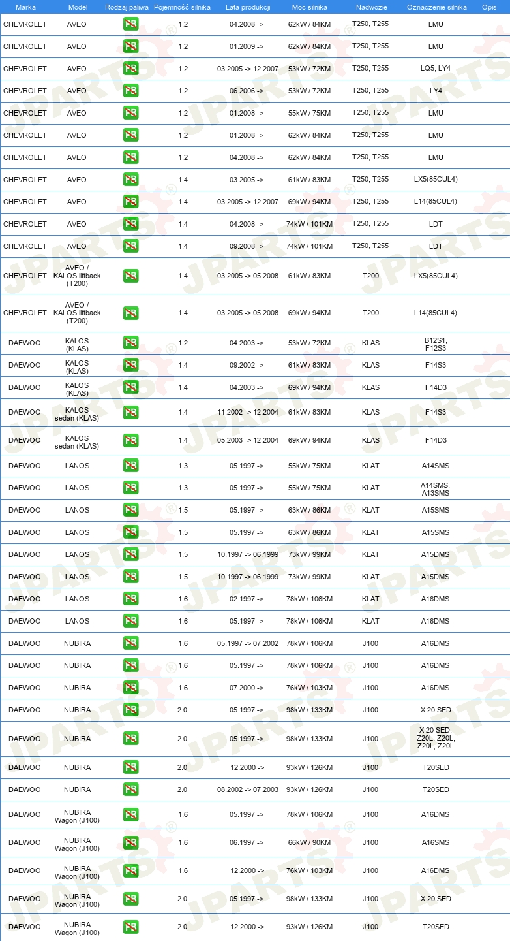Select the 02.1997 -> production date cell
The height and width of the screenshot is (941, 510).
[x=247, y=599]
